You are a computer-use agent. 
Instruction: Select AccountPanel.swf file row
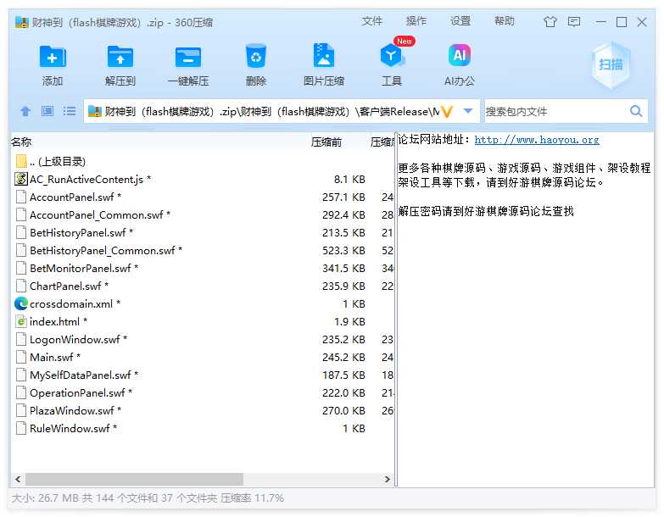point(204,197)
